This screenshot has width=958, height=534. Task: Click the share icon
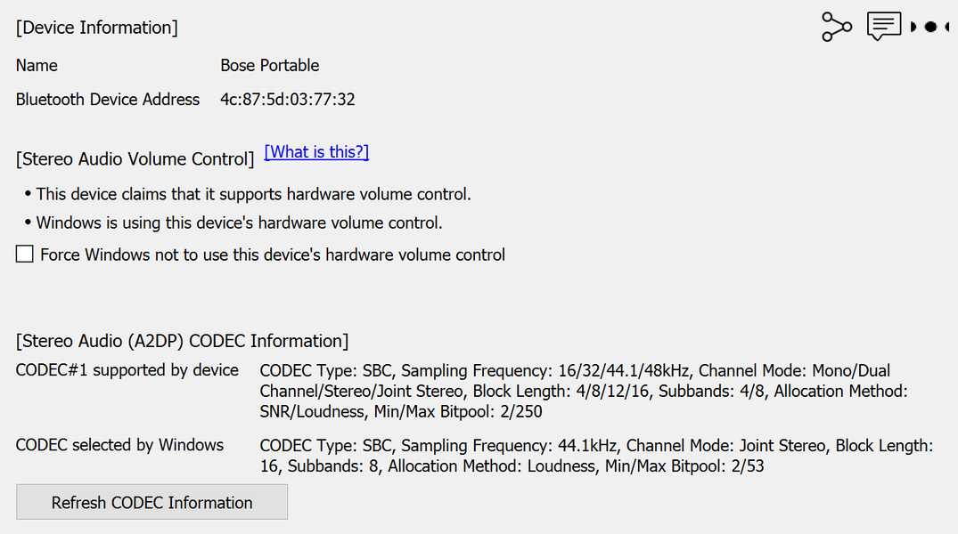(x=837, y=27)
